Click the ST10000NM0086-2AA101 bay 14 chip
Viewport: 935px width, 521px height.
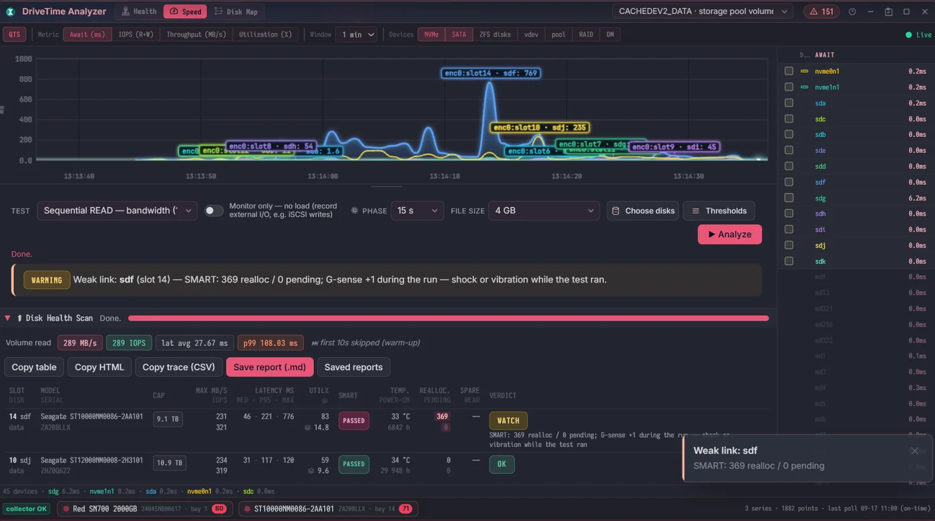[328, 509]
